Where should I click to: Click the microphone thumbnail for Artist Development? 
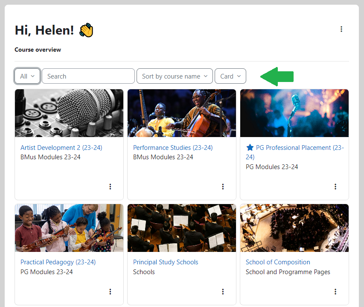tap(69, 113)
